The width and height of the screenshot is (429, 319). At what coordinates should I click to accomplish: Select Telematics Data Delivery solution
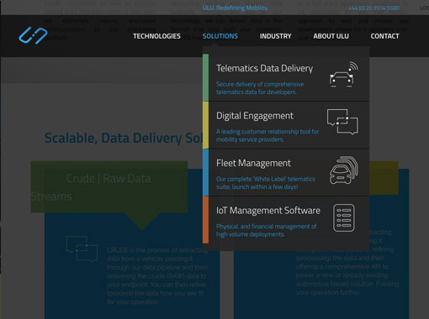(x=286, y=77)
